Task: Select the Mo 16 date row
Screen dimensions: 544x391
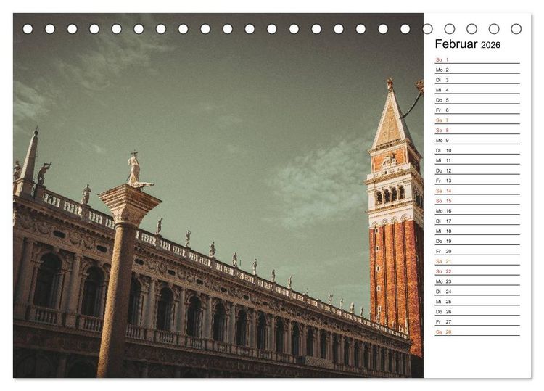Action: pos(477,210)
